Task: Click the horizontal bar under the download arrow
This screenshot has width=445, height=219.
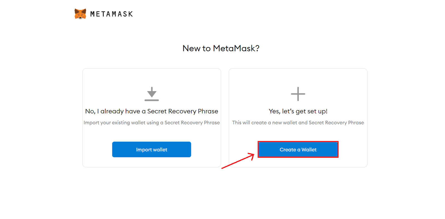Action: tap(152, 100)
